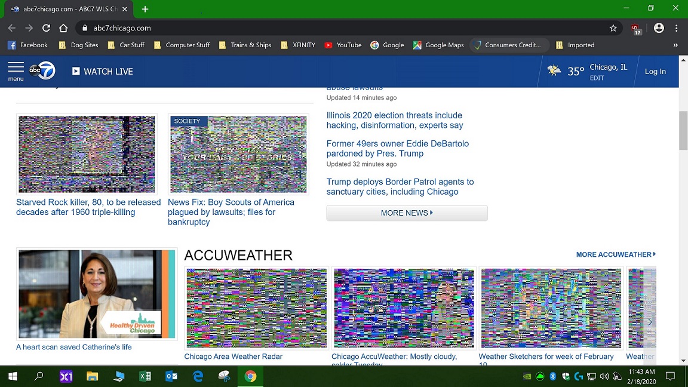Screen dimensions: 688x387
Task: Show more bookmarks chevron
Action: coord(675,45)
